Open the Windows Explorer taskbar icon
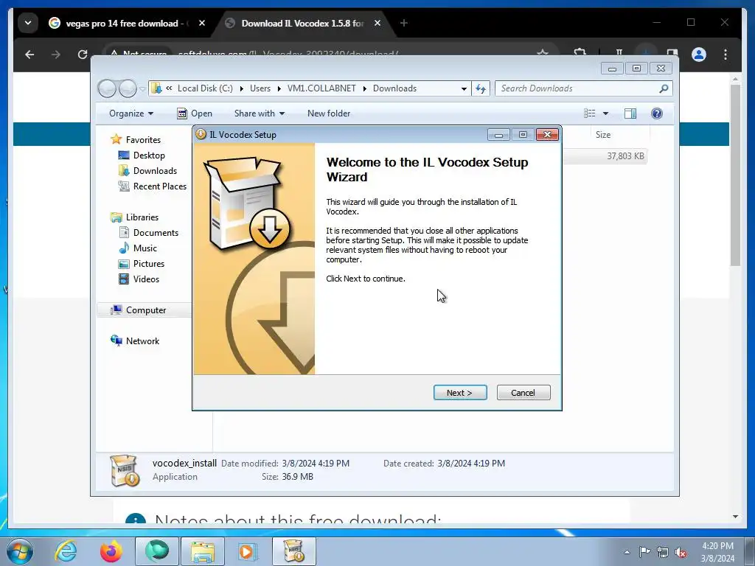755x566 pixels. pos(202,551)
